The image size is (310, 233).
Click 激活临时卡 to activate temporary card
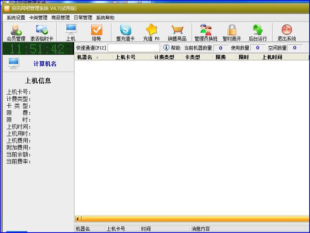pos(41,32)
